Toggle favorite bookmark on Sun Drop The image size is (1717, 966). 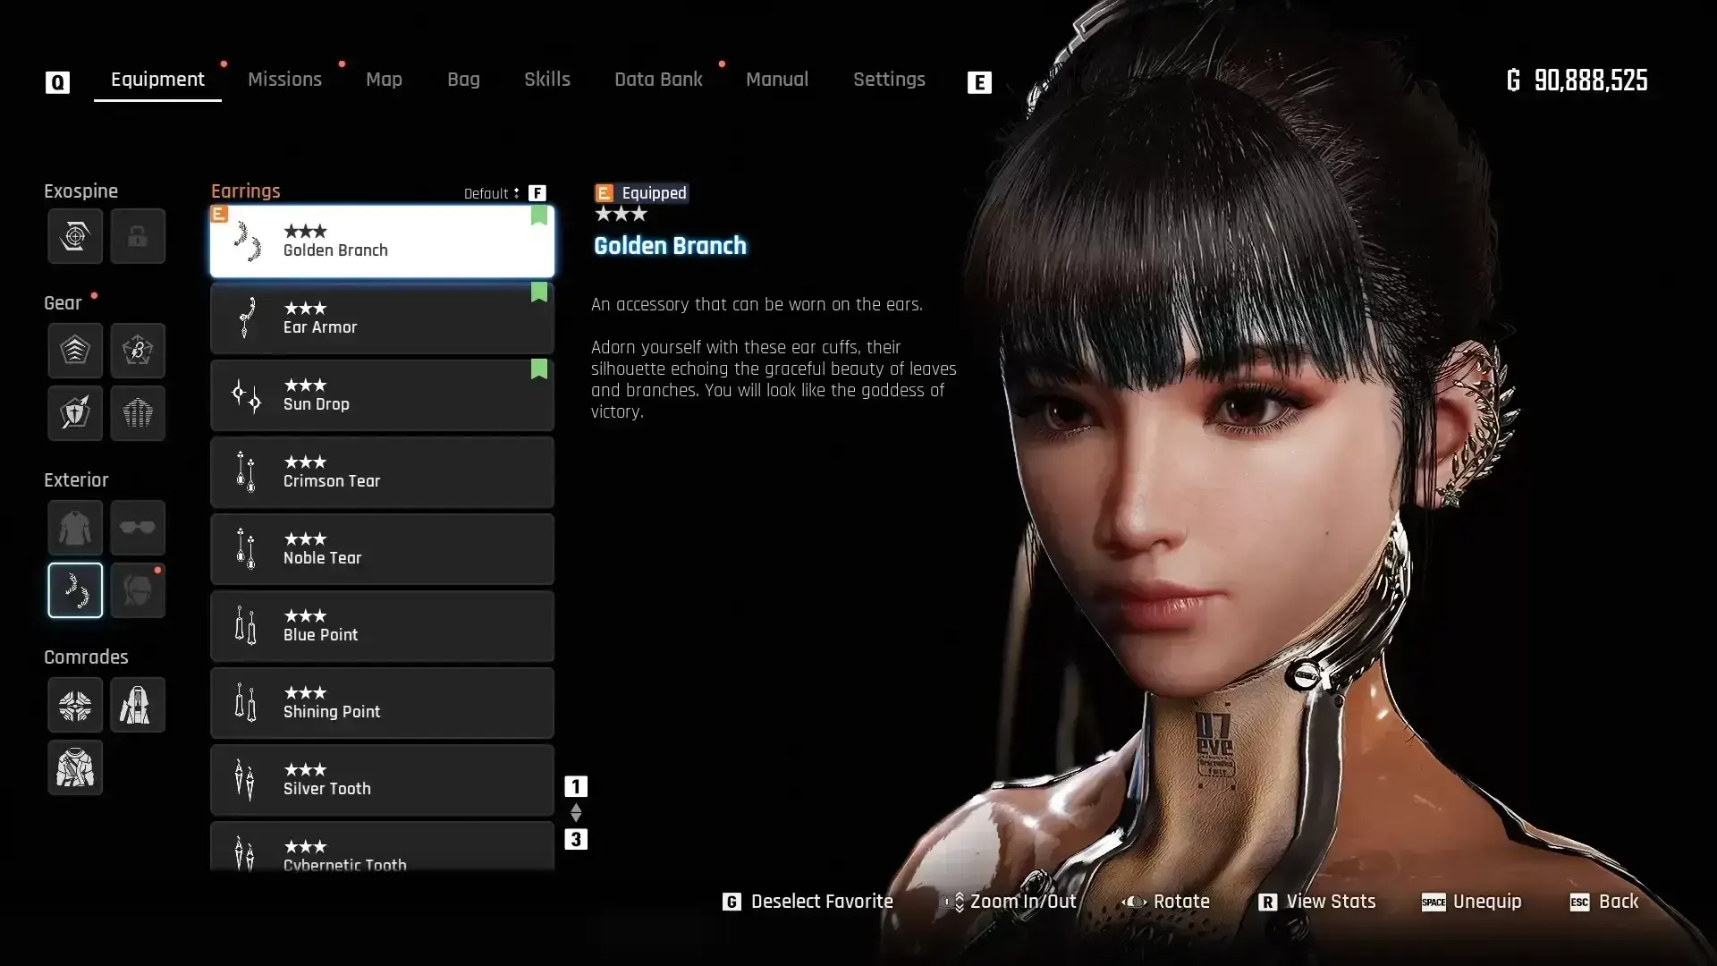coord(538,369)
